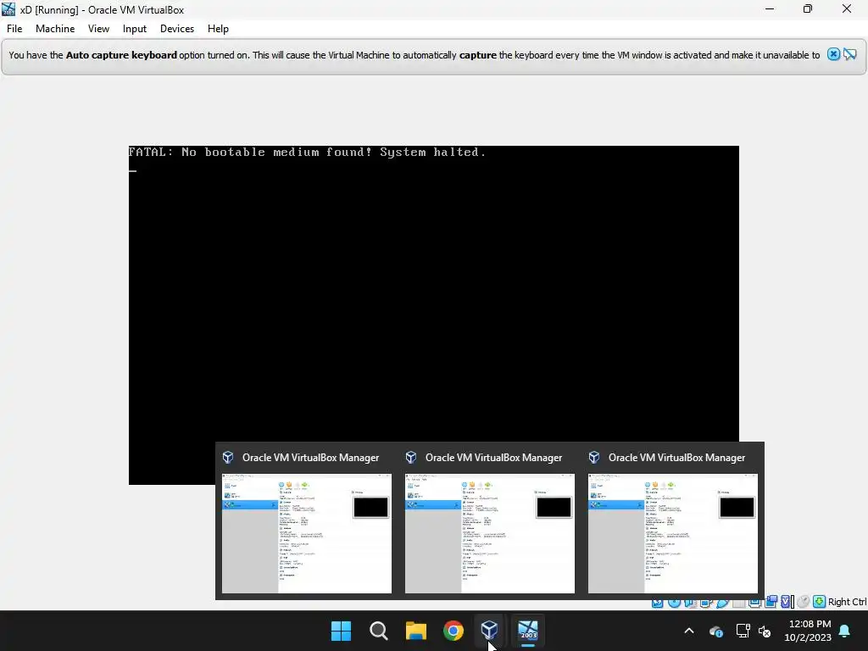The width and height of the screenshot is (868, 651).
Task: Open the File menu
Action: [x=14, y=29]
